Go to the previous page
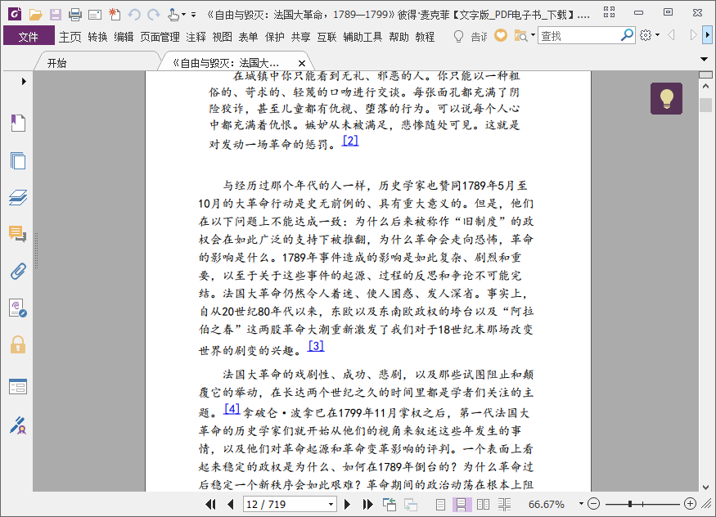 click(231, 504)
